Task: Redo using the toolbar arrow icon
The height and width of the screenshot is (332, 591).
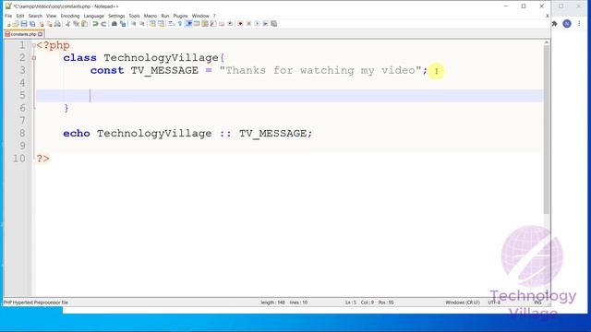Action: click(103, 24)
